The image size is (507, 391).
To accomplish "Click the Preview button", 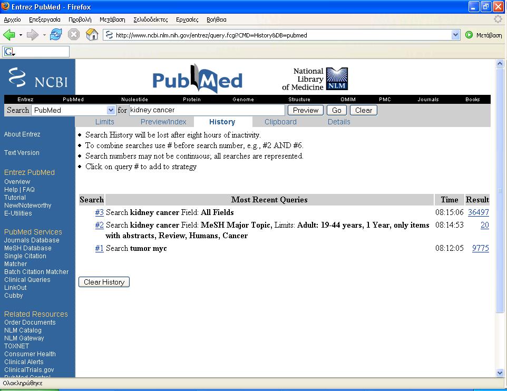I will (306, 110).
